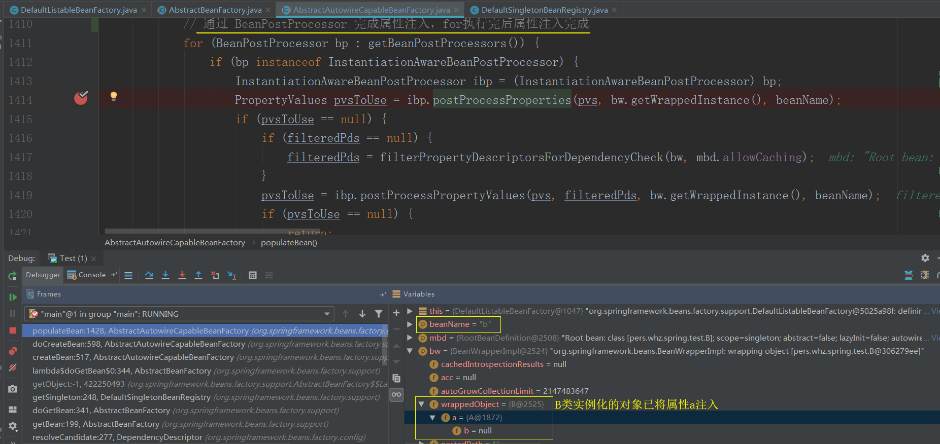
Task: Click the Evaluate Expression calculator icon
Action: pyautogui.click(x=253, y=275)
